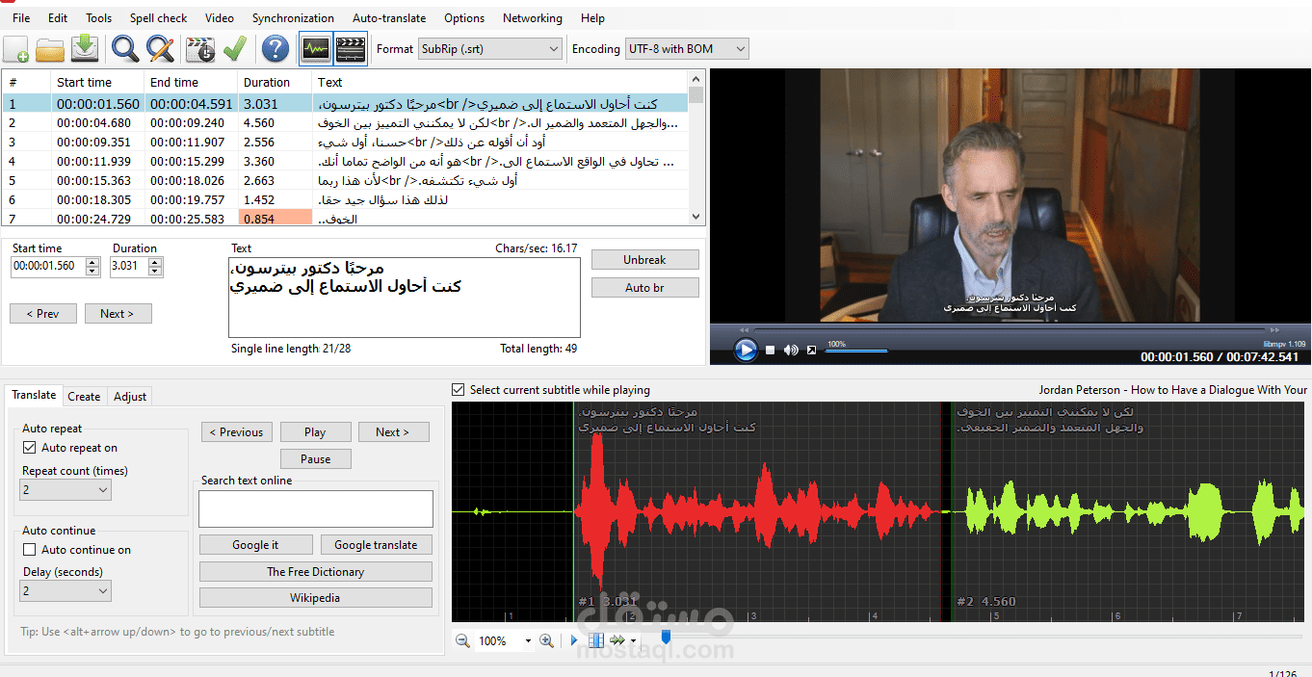Toggle the video player toolbar icon
Viewport: 1312px width, 677px height.
(352, 48)
